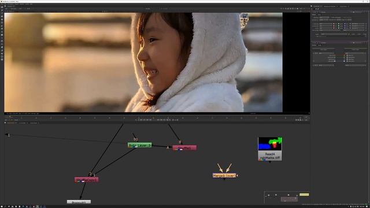Open the B channels layer dropdown
Image resolution: width=370 pixels, height=208 pixels.
326,26
